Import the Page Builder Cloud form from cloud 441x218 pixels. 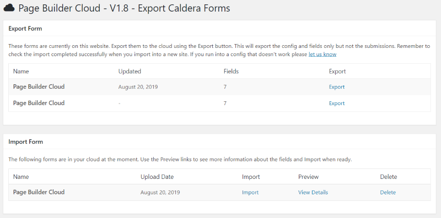pos(250,193)
